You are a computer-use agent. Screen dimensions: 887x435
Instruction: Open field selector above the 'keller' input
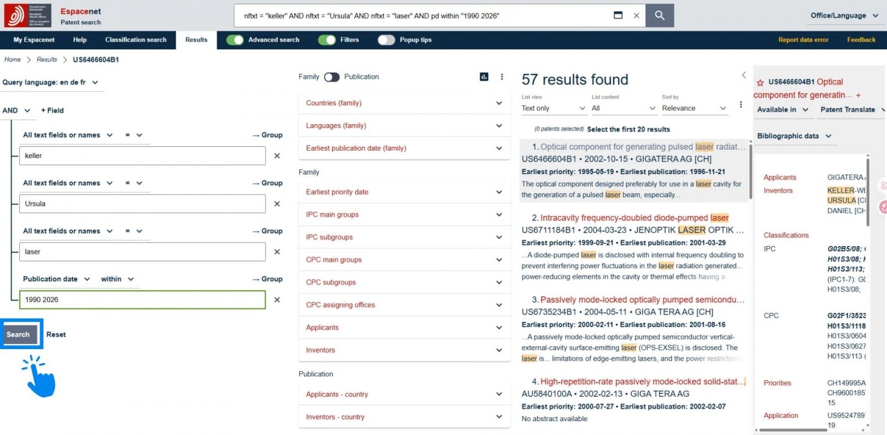click(68, 135)
